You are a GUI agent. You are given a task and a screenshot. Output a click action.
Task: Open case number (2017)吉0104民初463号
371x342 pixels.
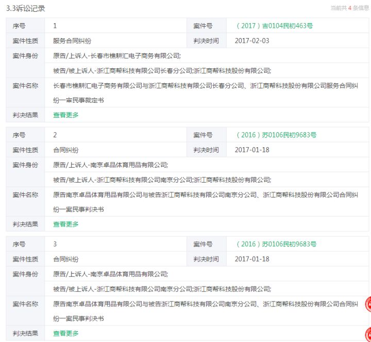274,26
